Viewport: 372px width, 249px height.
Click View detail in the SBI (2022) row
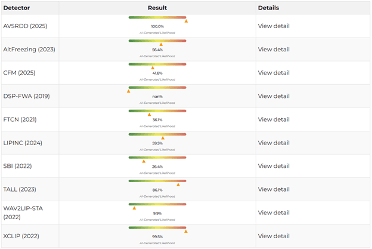pyautogui.click(x=274, y=166)
